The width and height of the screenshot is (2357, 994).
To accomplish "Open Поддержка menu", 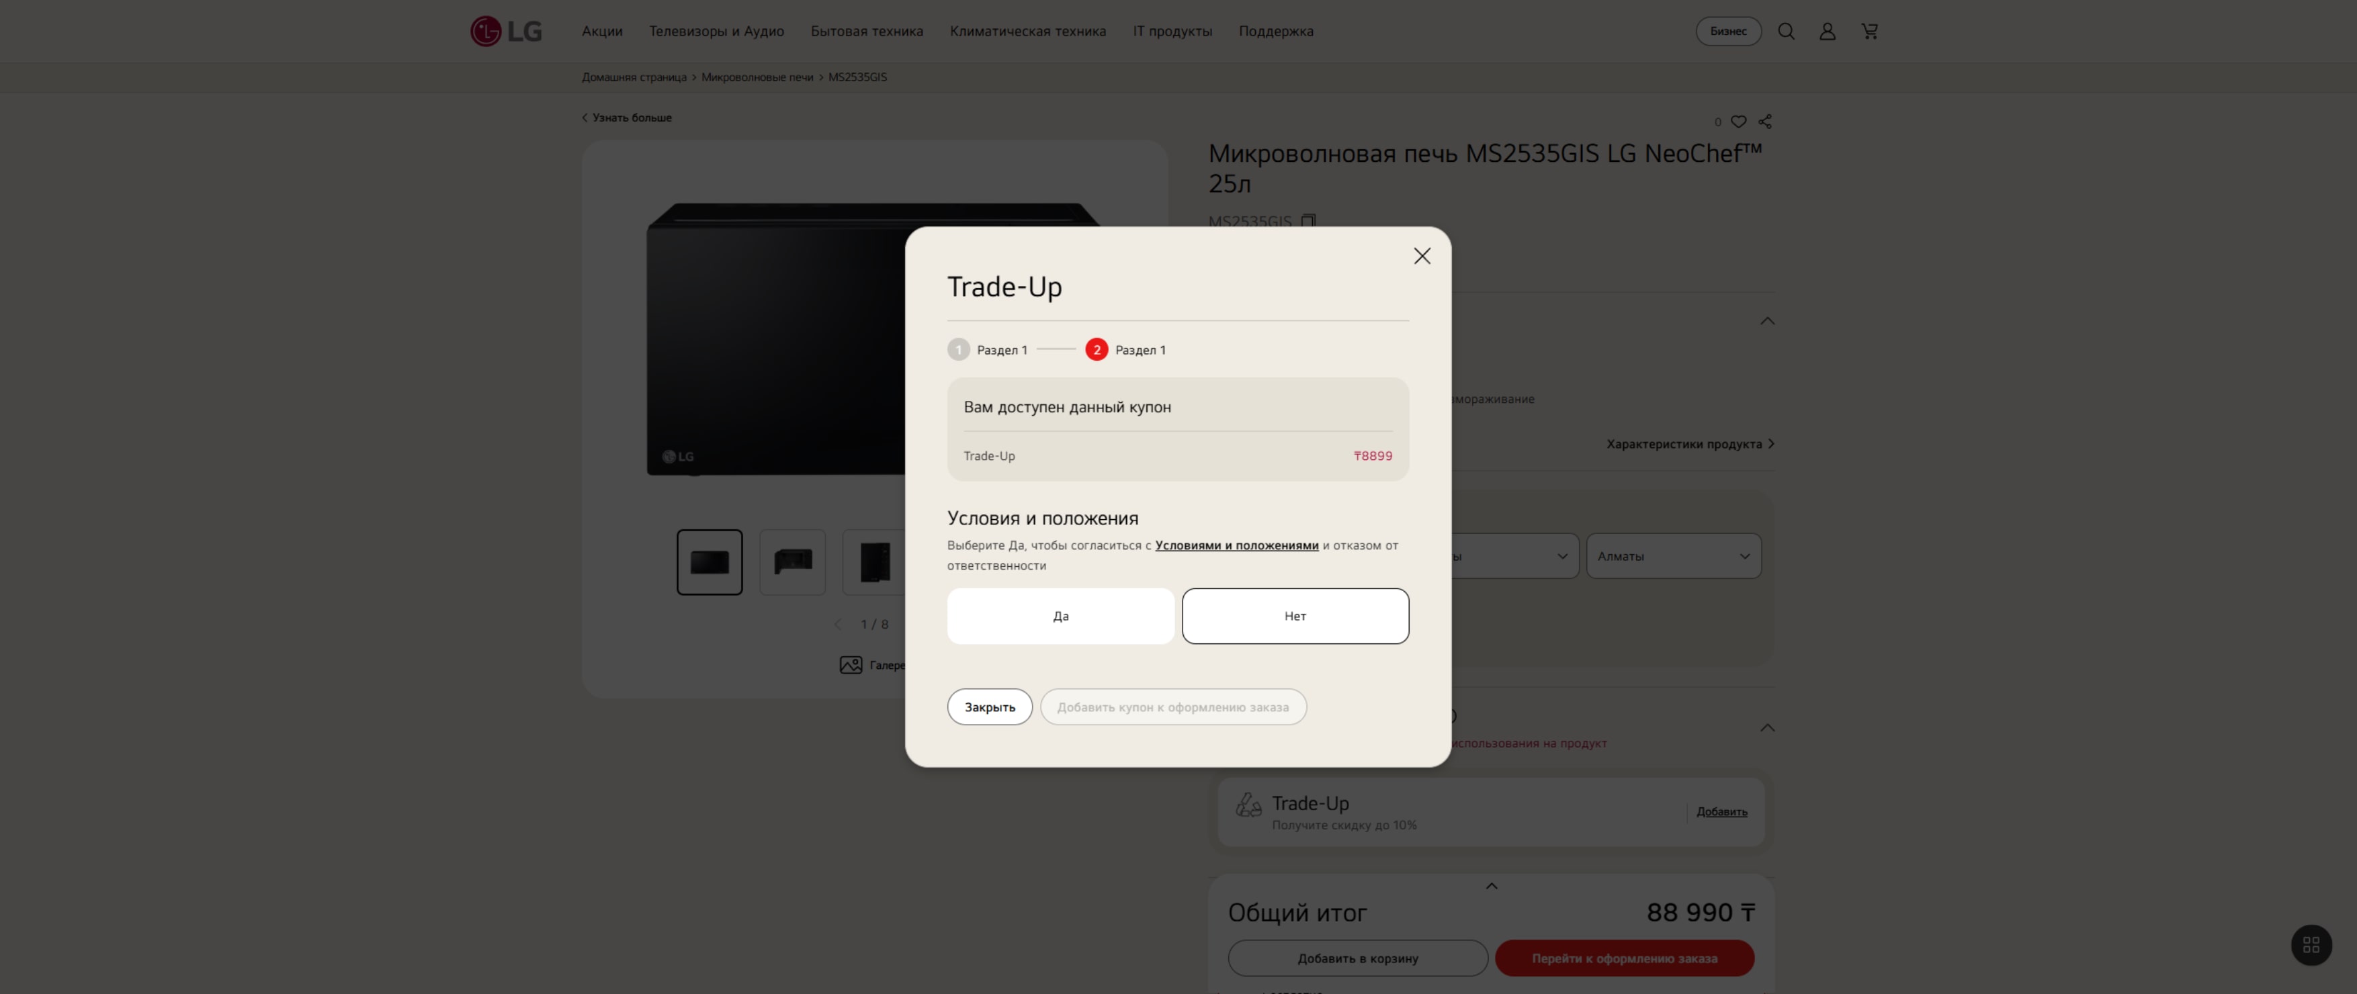I will point(1275,31).
